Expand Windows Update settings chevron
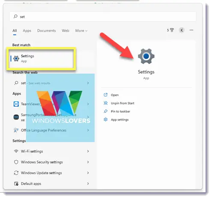Viewport: 212px width, 199px height. [x=88, y=173]
